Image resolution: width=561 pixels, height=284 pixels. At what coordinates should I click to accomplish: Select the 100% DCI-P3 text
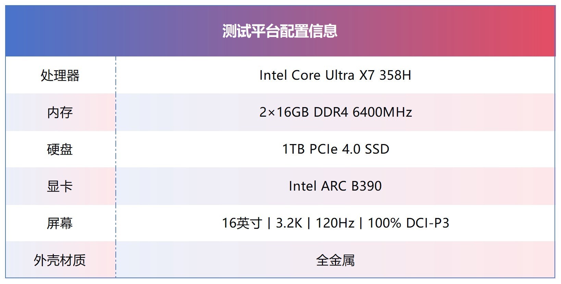[x=408, y=223]
